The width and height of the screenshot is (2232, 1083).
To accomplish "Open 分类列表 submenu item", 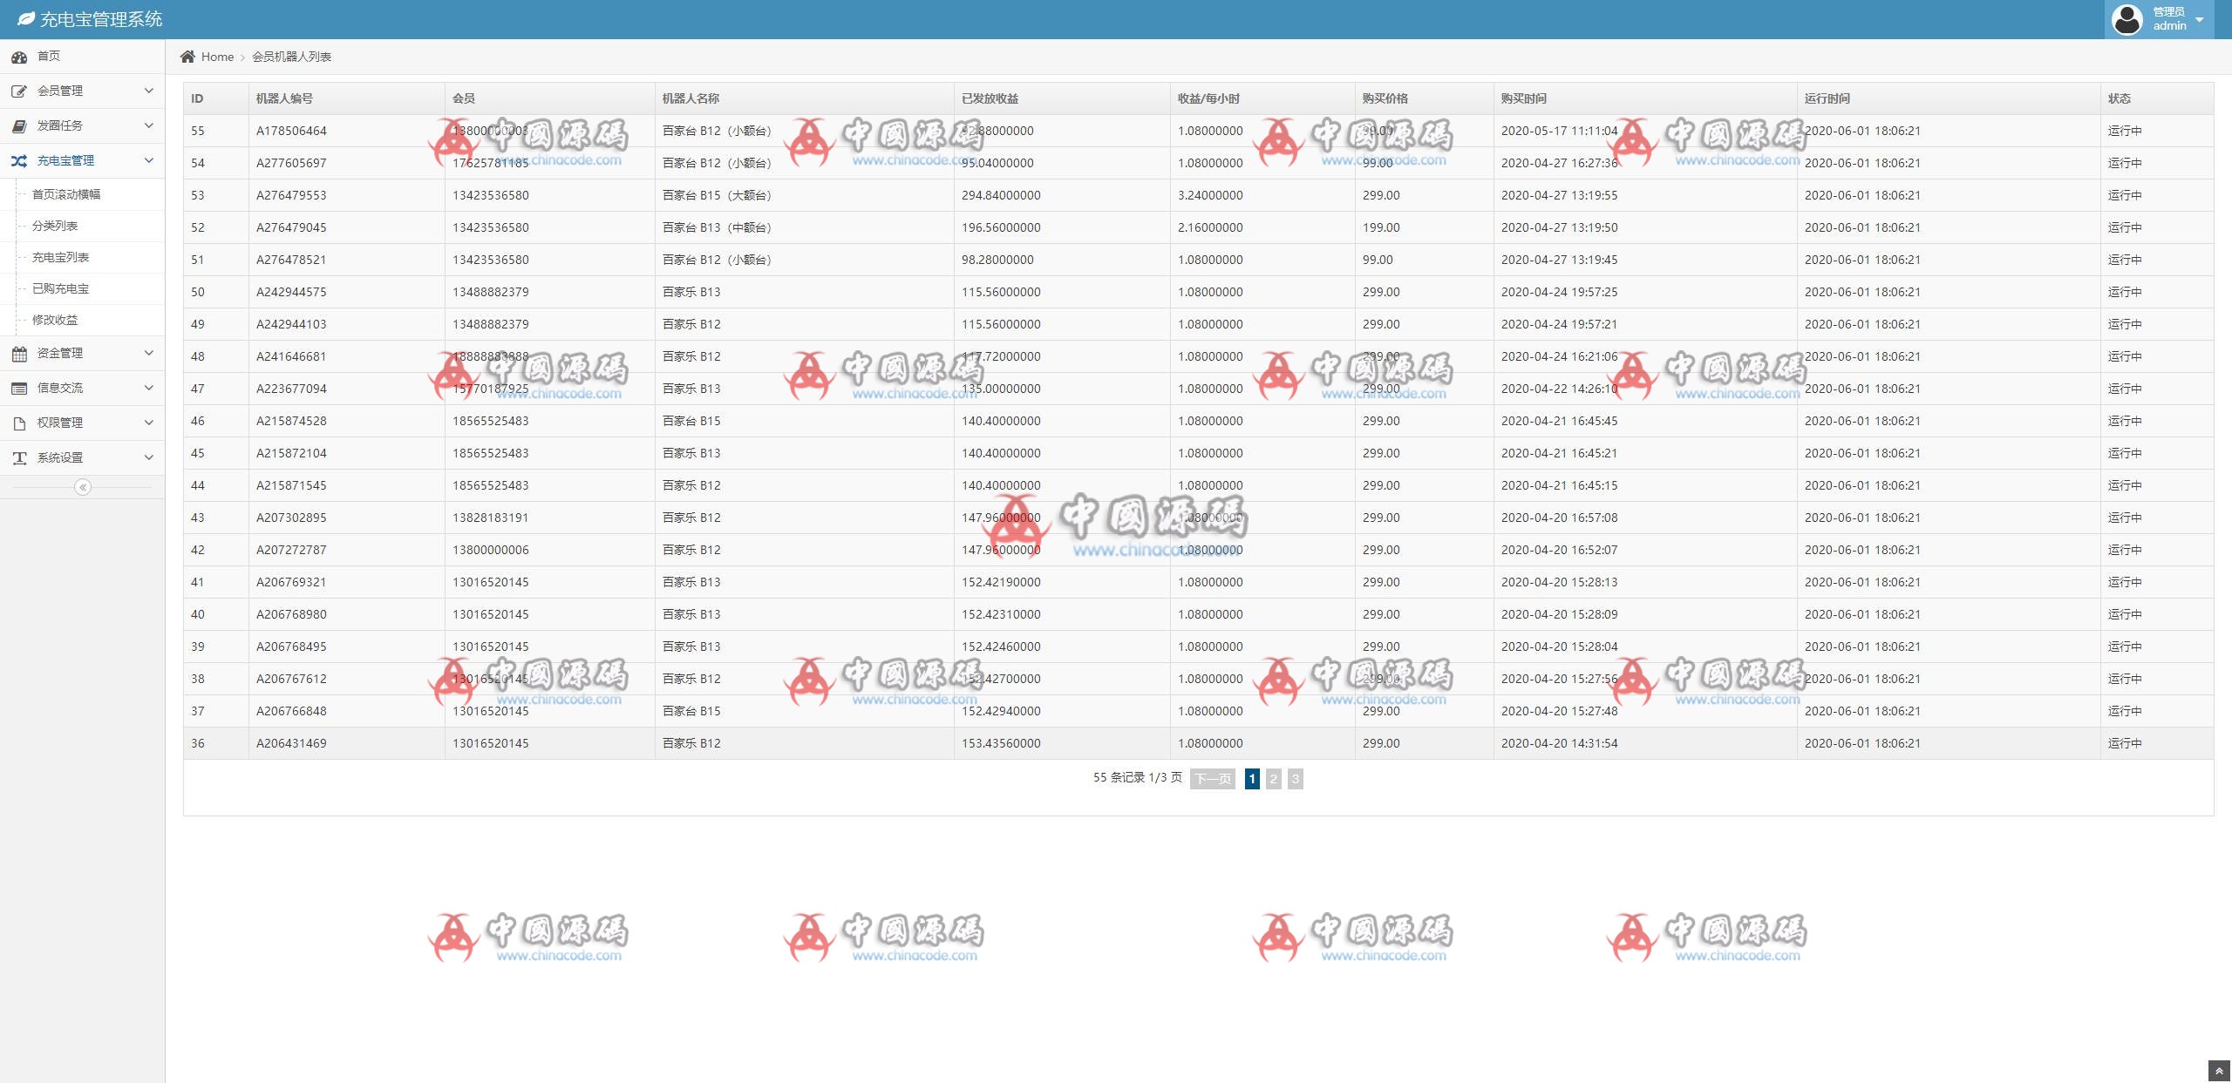I will (x=55, y=226).
